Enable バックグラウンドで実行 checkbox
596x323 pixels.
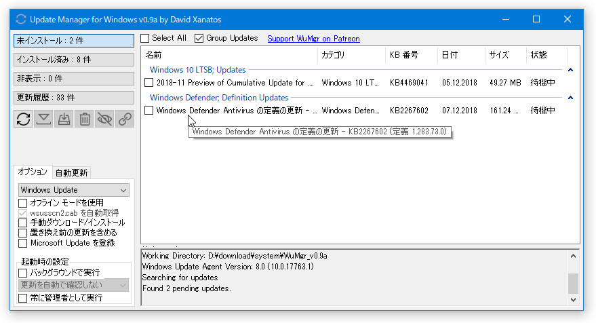click(x=23, y=273)
